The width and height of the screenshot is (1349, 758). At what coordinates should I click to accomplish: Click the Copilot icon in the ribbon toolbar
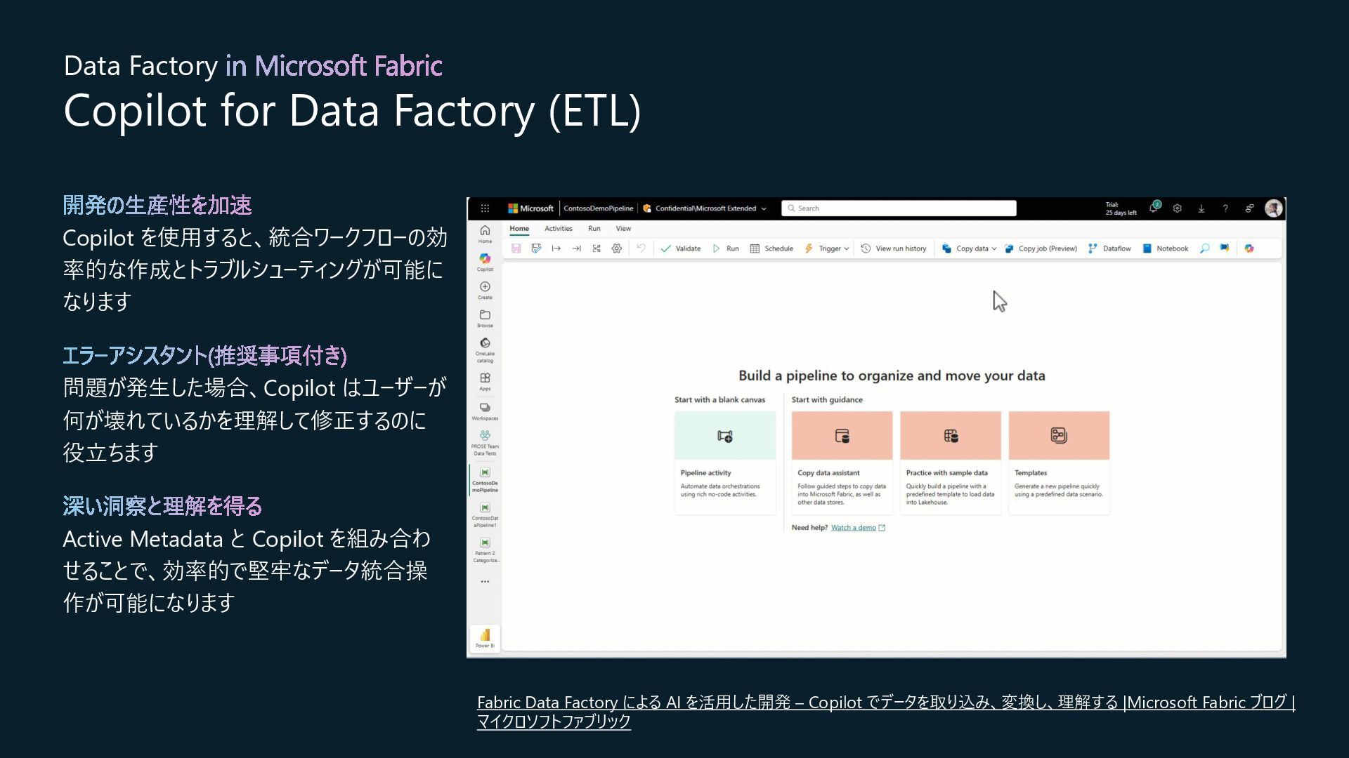click(x=1249, y=248)
